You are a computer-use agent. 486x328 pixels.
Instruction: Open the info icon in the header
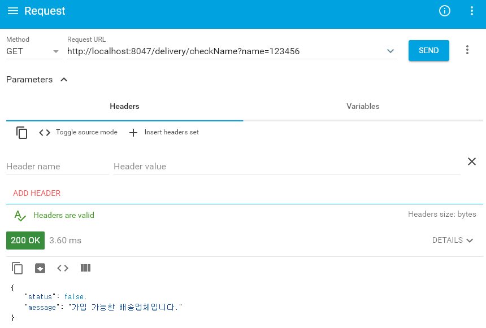tap(445, 11)
